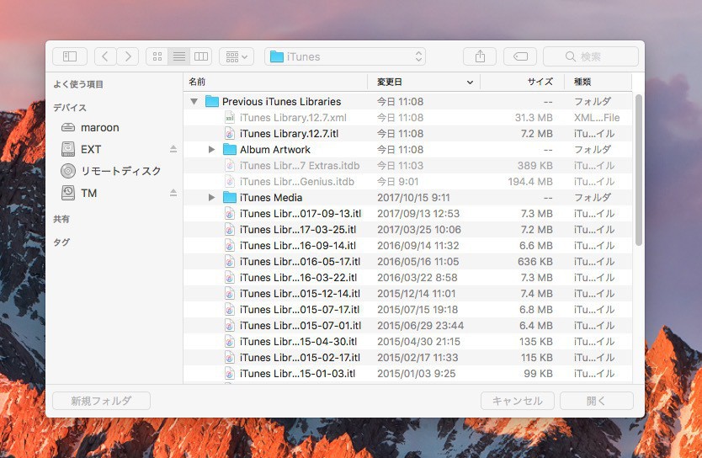Screen dimensions: 702x458
Task: Click the file list vertical scrollbar
Action: [638, 170]
